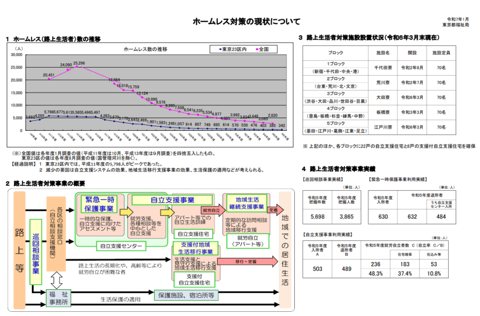
Task: Click the 緊急一時保護事業 box
Action: click(x=99, y=204)
